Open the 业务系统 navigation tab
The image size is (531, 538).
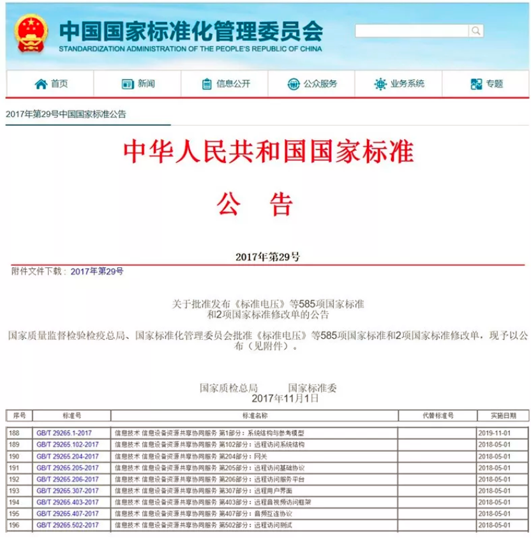point(399,84)
